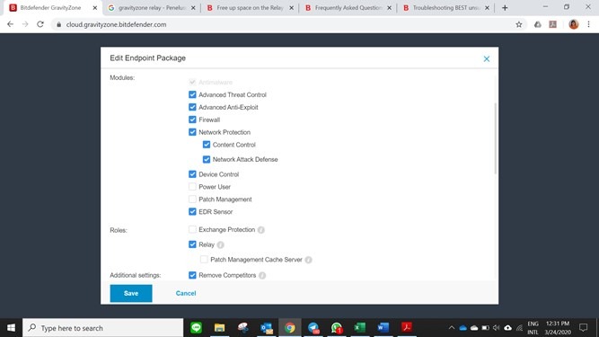Viewport: 599px width, 337px height.
Task: Reload the current page
Action: [x=40, y=24]
